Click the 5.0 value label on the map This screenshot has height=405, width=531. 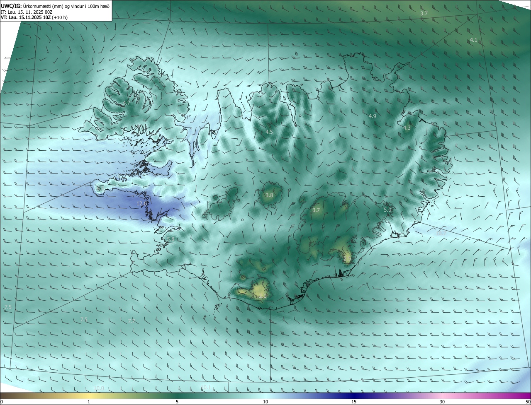pos(387,210)
